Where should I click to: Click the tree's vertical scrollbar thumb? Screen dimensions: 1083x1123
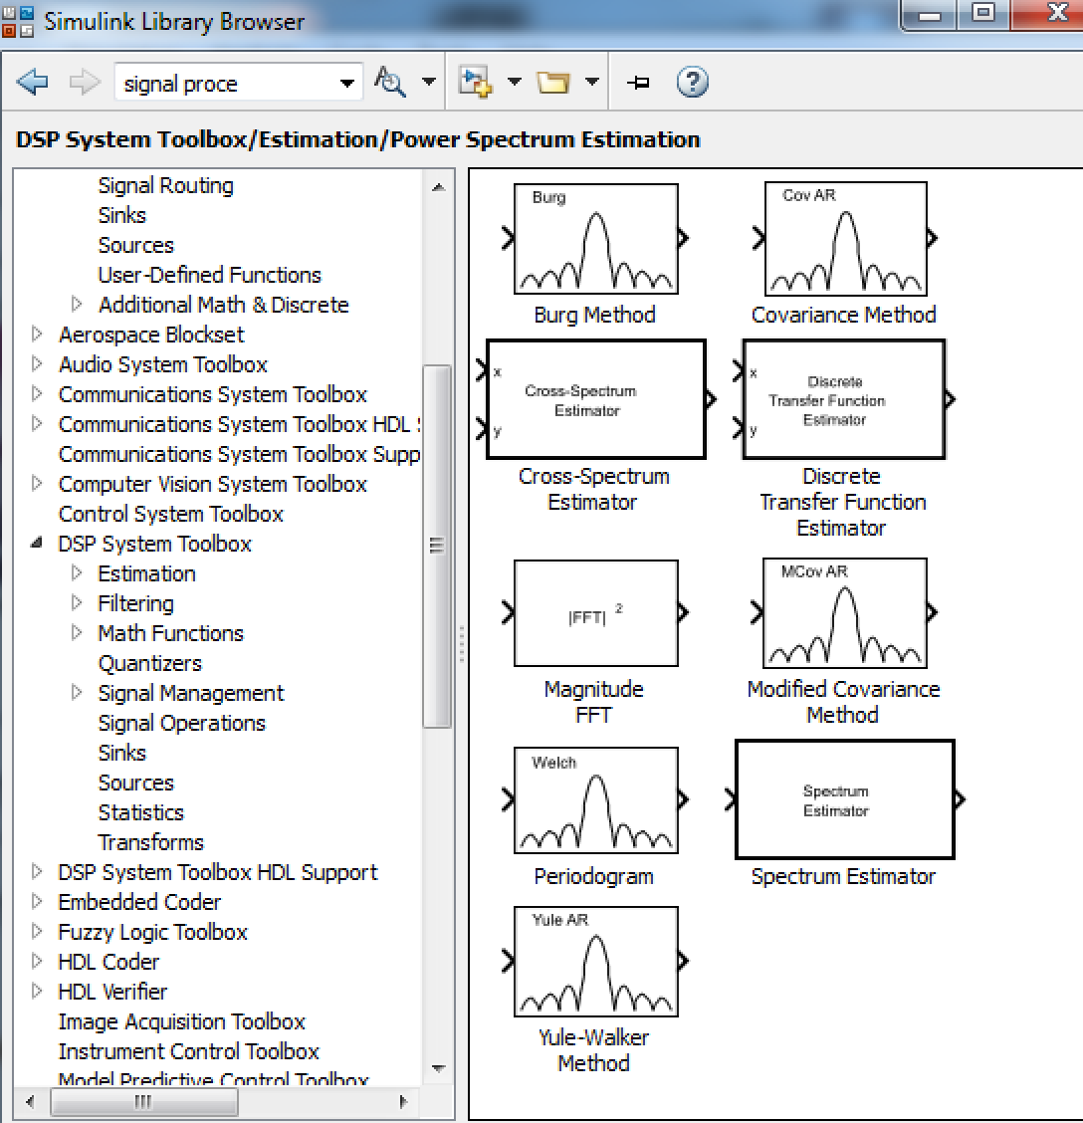pyautogui.click(x=437, y=547)
